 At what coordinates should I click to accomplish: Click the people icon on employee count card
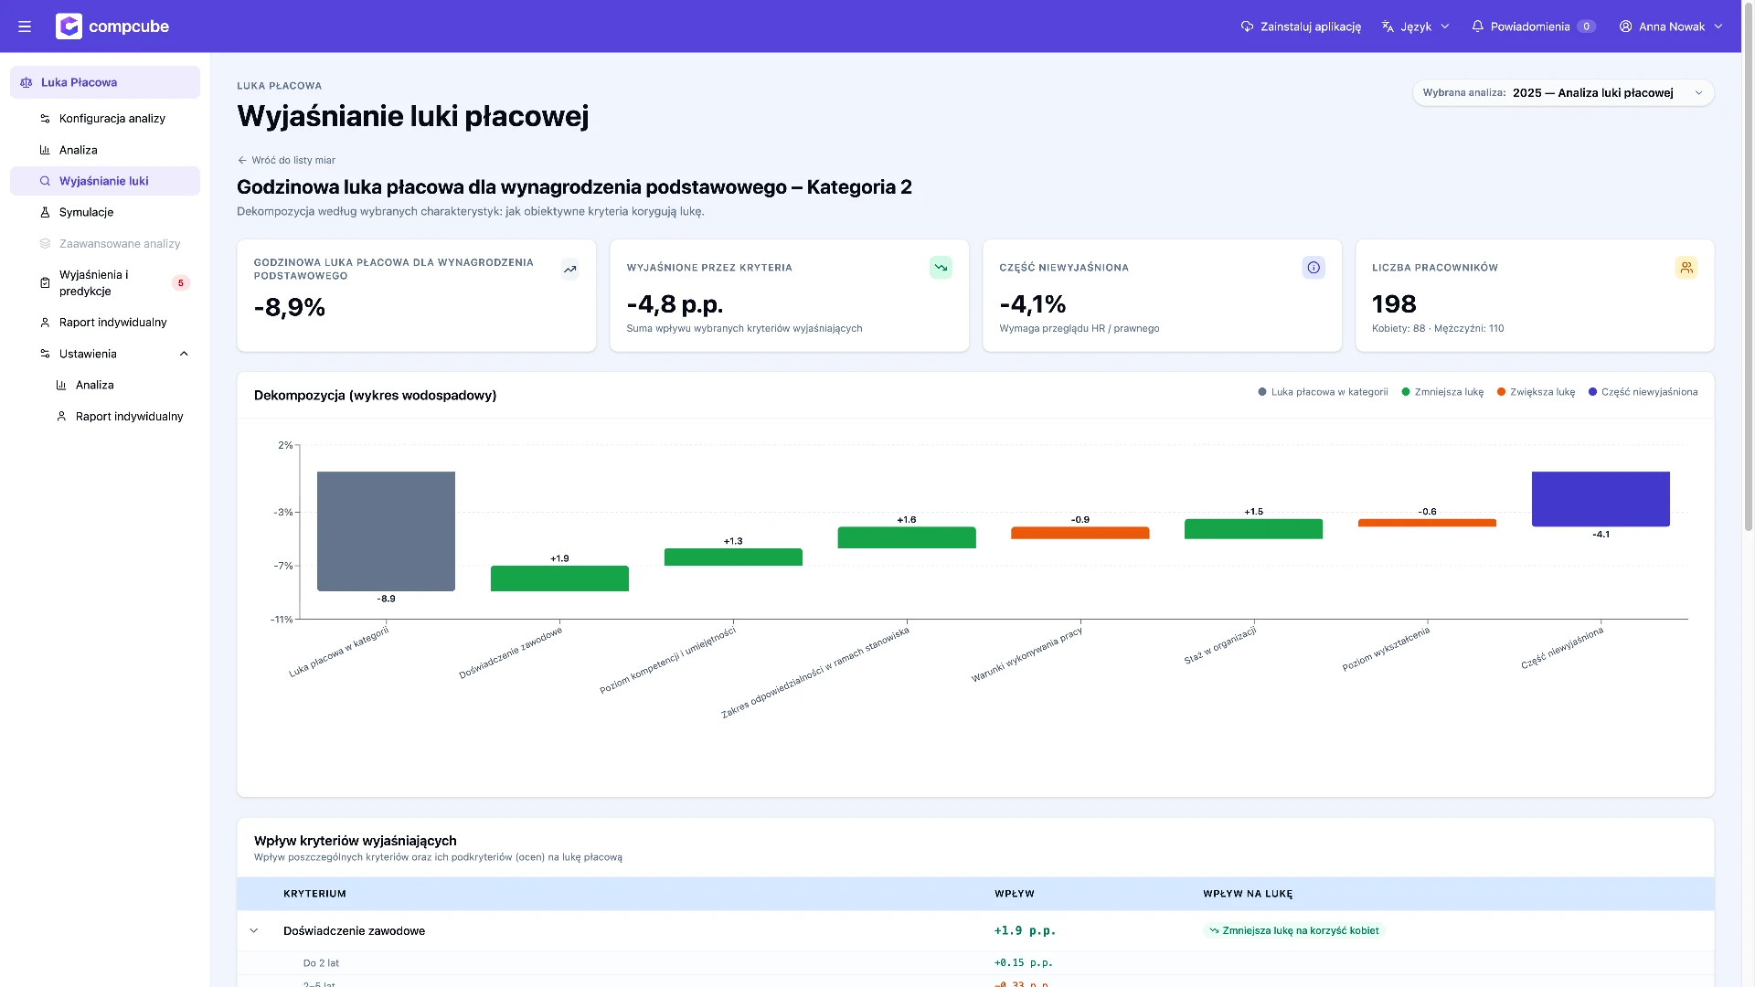pyautogui.click(x=1686, y=268)
